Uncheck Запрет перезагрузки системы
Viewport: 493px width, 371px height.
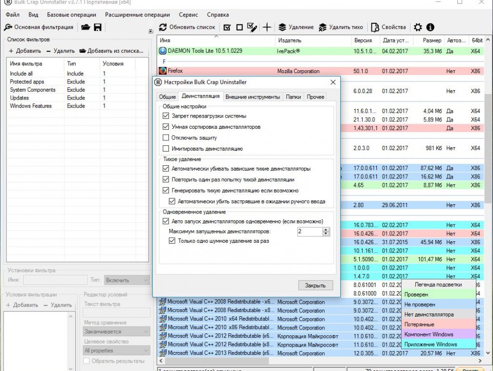(x=165, y=116)
